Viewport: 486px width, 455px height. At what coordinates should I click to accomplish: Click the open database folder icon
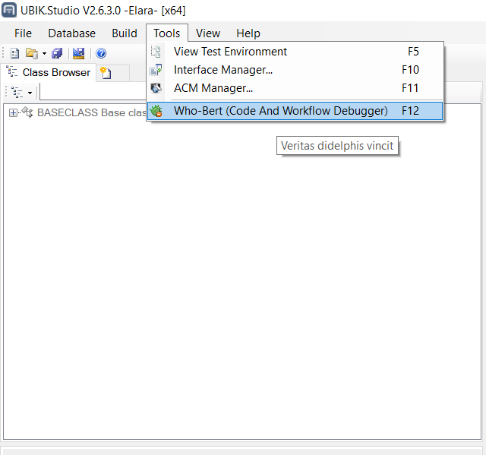pos(31,53)
